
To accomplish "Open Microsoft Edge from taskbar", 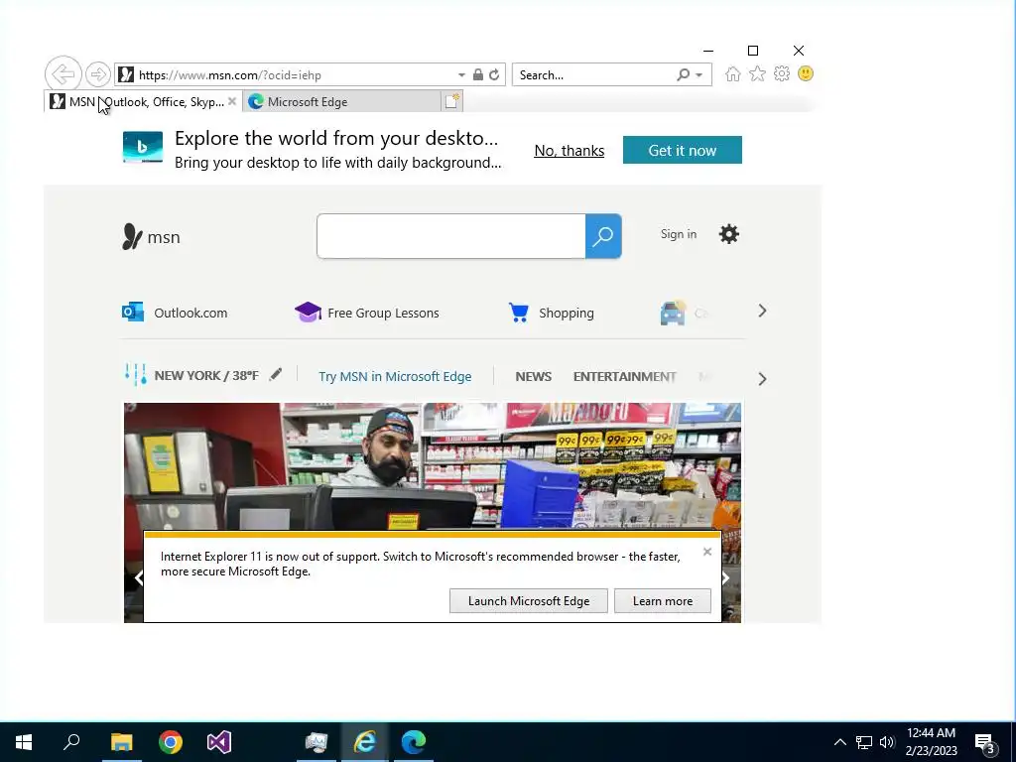I will 414,742.
